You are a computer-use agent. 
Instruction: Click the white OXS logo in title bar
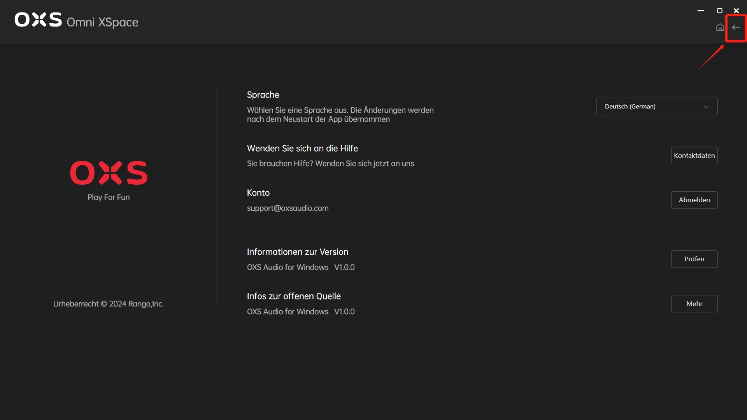(38, 19)
